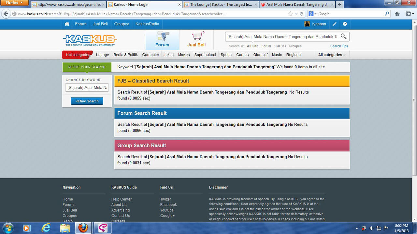This screenshot has width=417, height=234.
Task: Show hidden tray icons arrow
Action: 357,228
